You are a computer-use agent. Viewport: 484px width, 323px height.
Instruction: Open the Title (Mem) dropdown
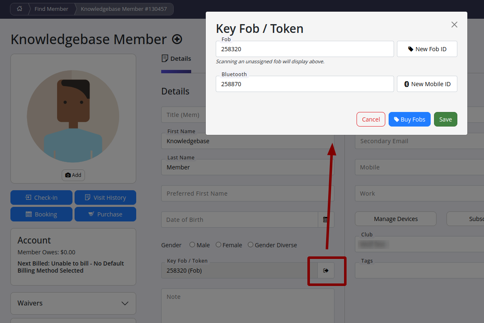coord(183,115)
